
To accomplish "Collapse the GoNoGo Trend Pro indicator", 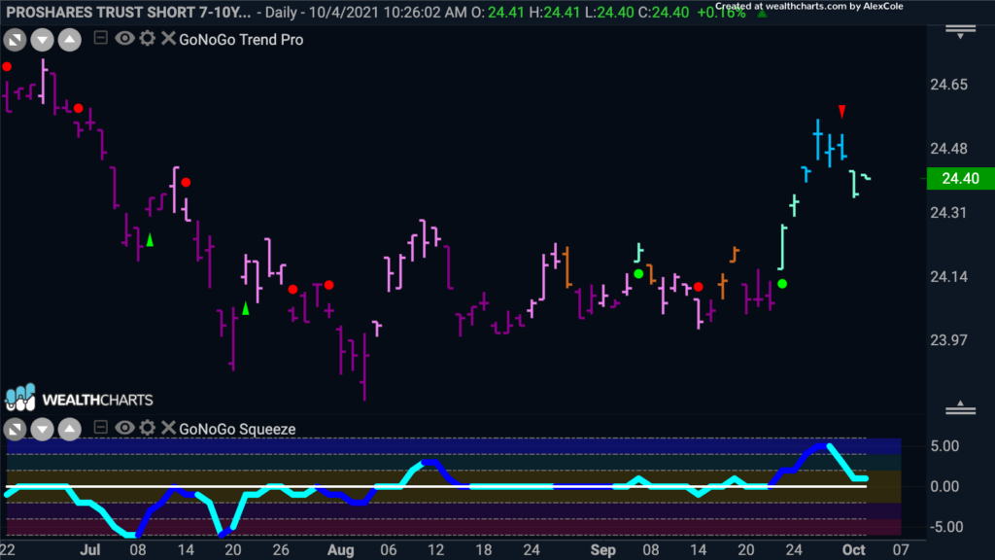I will tap(100, 38).
